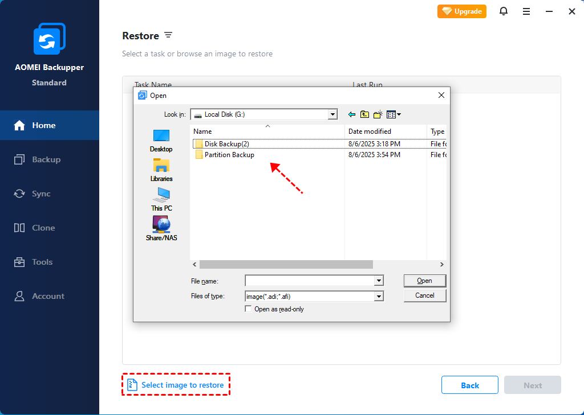This screenshot has height=415, width=584.
Task: Click the Select image to restore file icon
Action: [132, 385]
